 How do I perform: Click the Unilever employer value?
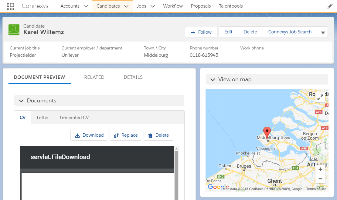(70, 55)
